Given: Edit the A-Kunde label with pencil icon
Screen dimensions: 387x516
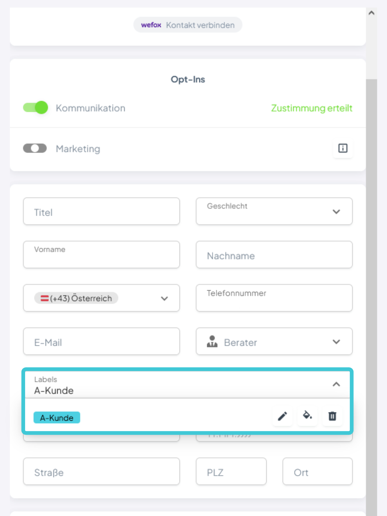Looking at the screenshot, I should coord(282,416).
